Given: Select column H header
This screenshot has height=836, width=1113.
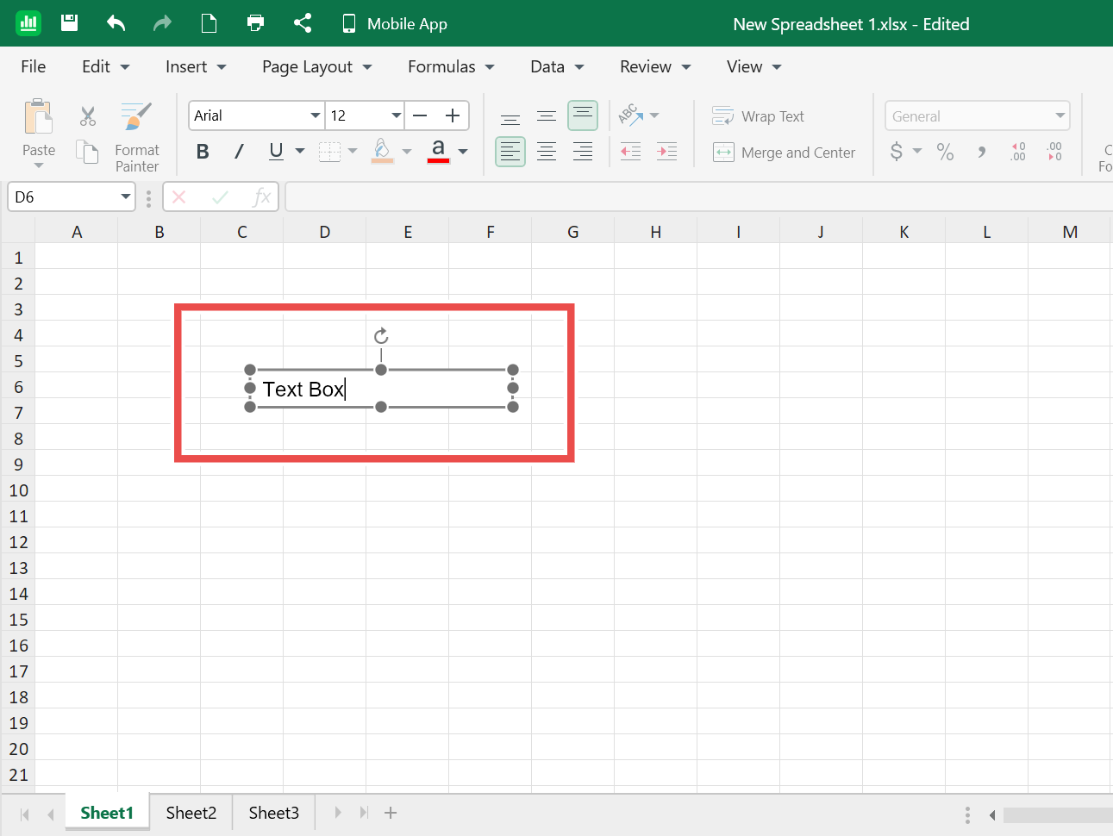Looking at the screenshot, I should (x=656, y=231).
